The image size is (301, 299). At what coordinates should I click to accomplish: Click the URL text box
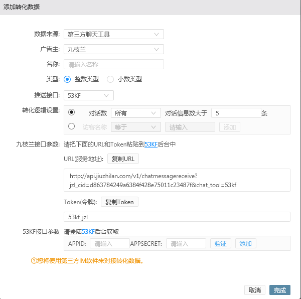tap(177, 180)
